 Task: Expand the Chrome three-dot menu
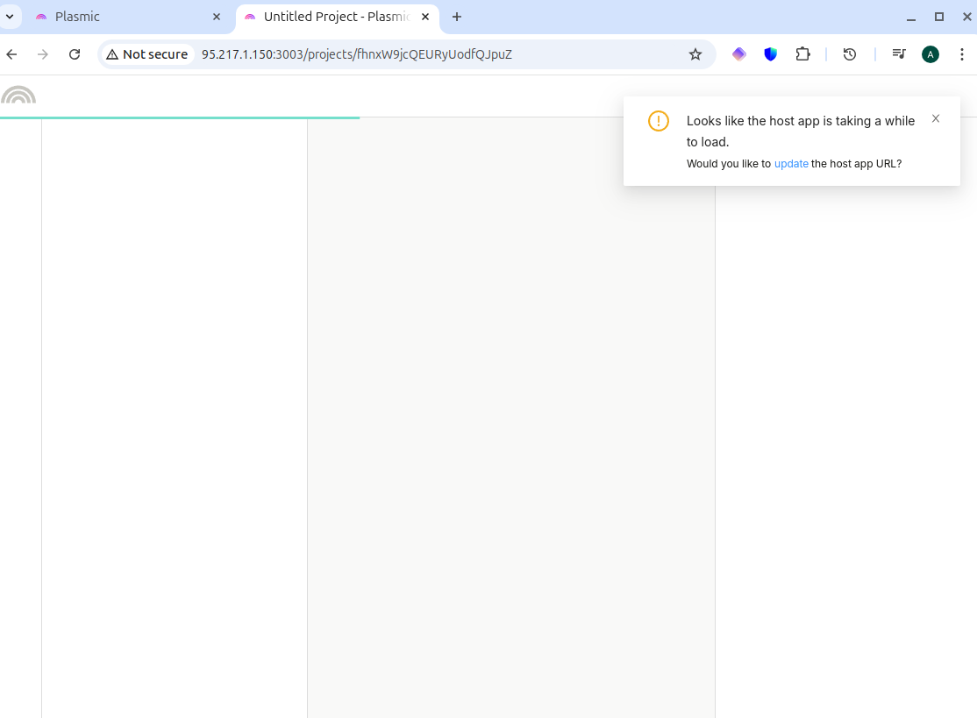pos(962,54)
